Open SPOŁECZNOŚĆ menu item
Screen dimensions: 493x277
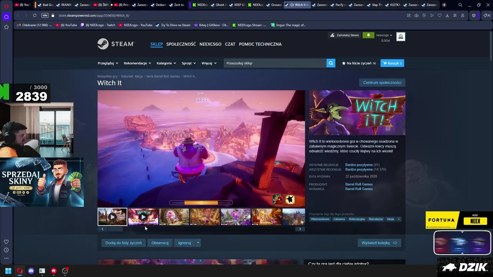coord(181,44)
